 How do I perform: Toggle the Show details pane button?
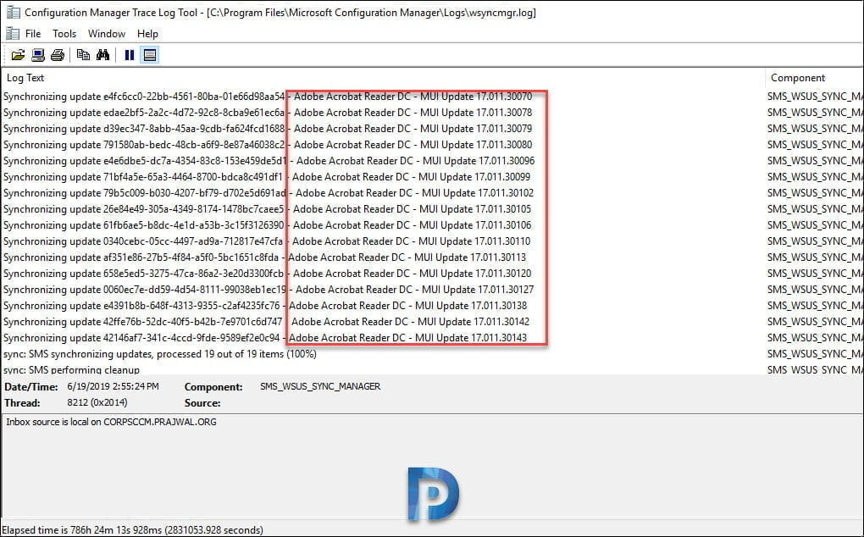(x=149, y=55)
